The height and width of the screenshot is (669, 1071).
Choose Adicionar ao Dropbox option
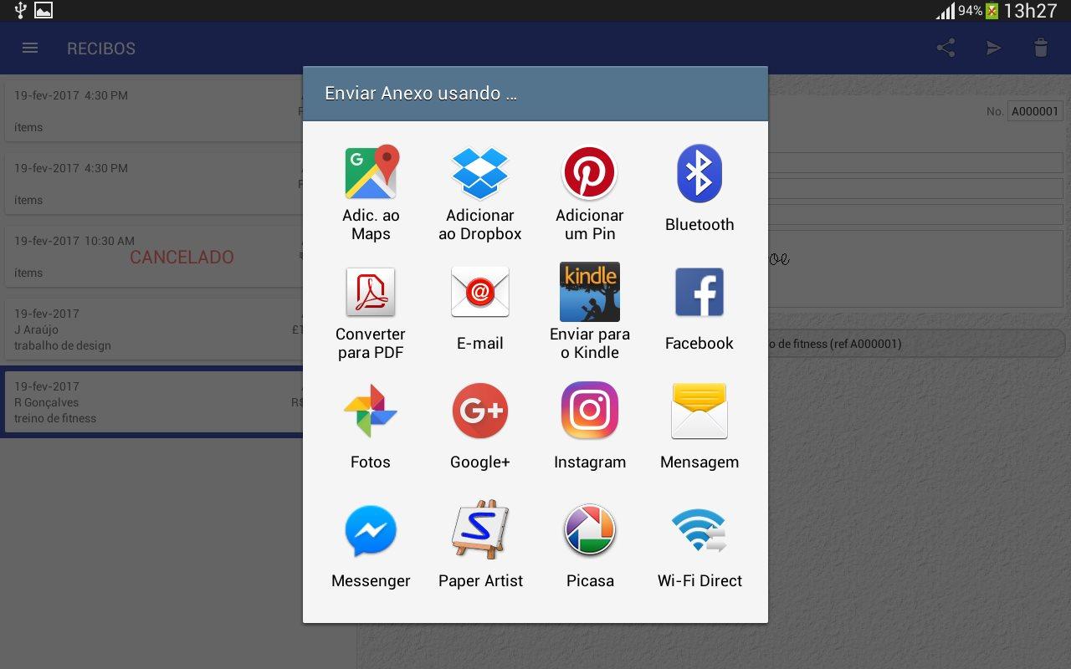pyautogui.click(x=480, y=173)
